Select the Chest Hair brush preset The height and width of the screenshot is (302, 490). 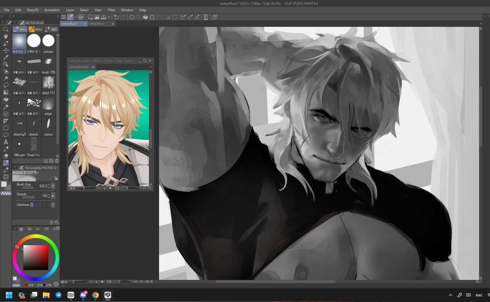(x=34, y=147)
